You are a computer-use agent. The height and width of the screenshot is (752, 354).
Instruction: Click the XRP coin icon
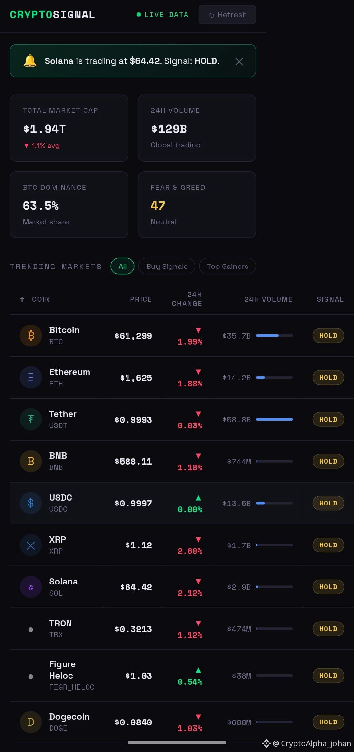(x=31, y=545)
